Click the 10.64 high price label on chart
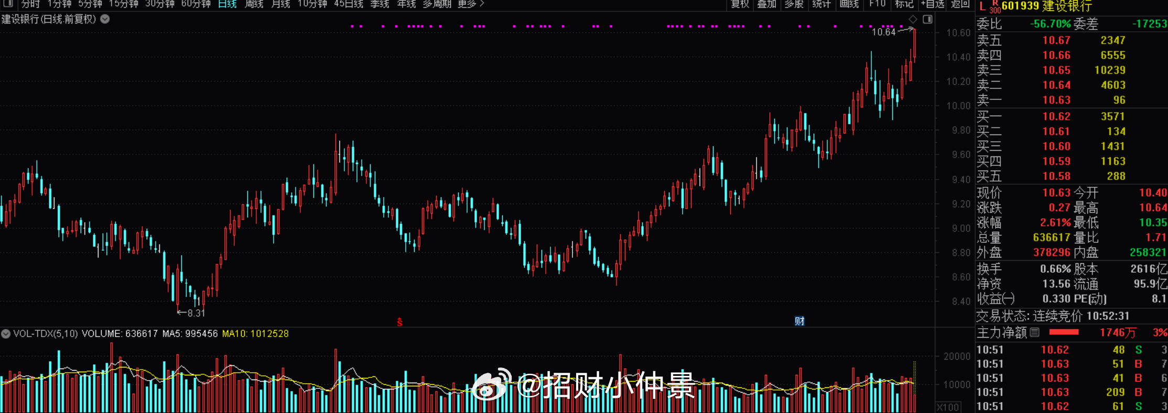 point(883,32)
